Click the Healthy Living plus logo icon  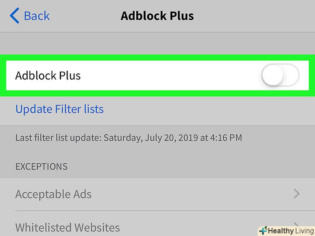pos(263,230)
